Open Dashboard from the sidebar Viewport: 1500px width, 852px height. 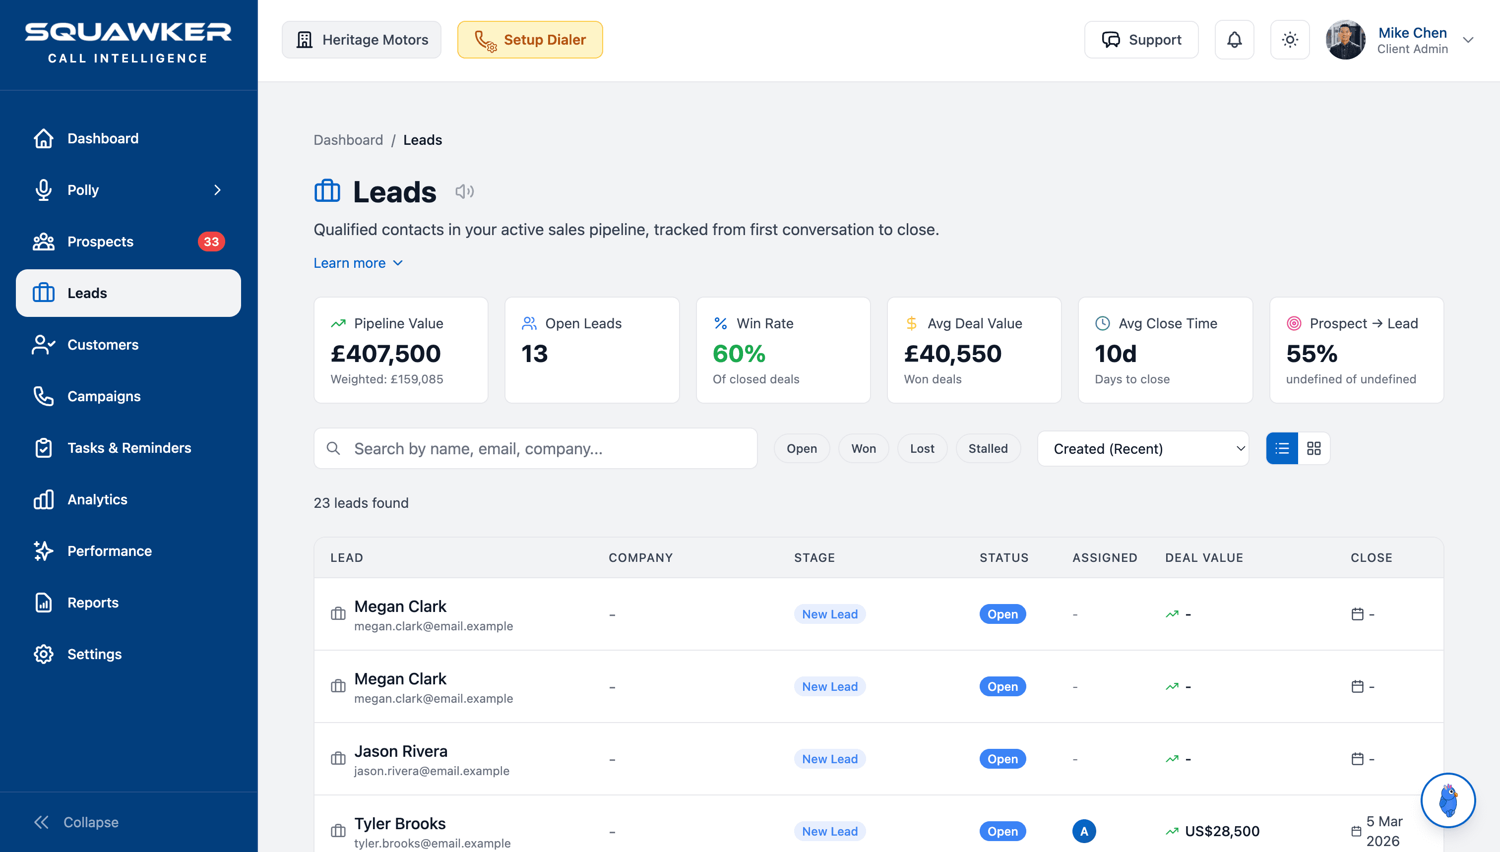pos(128,139)
